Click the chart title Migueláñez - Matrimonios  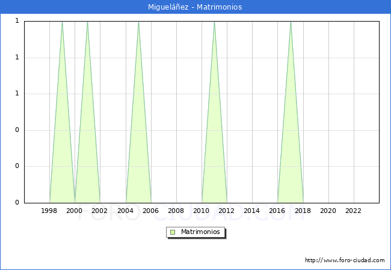click(x=195, y=7)
